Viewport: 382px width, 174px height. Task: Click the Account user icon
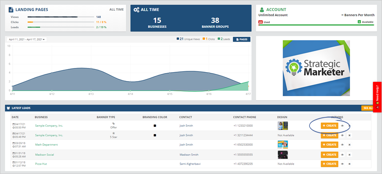point(262,9)
